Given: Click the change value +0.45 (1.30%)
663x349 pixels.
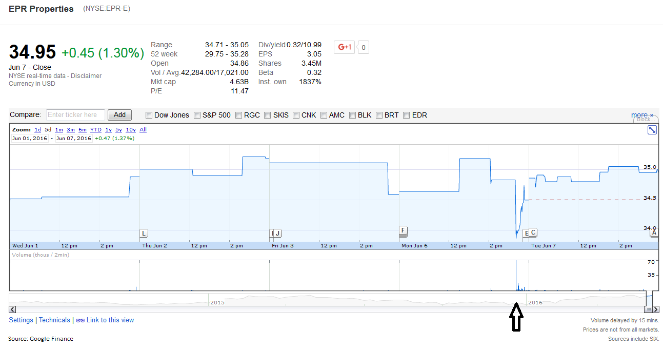Looking at the screenshot, I should click(x=103, y=53).
